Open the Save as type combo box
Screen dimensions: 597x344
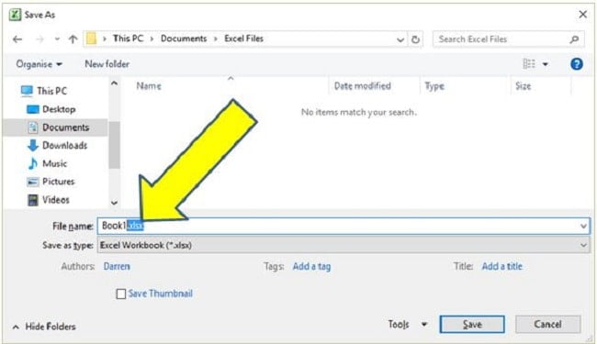coord(344,246)
